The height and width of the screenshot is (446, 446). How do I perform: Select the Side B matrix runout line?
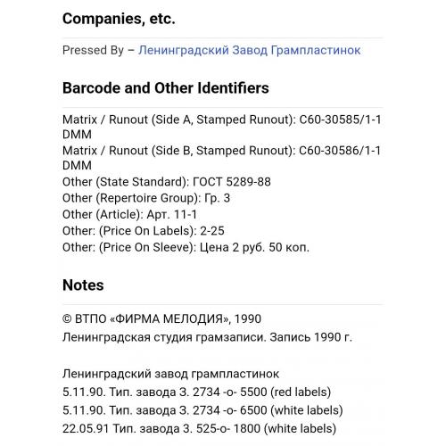[221, 158]
